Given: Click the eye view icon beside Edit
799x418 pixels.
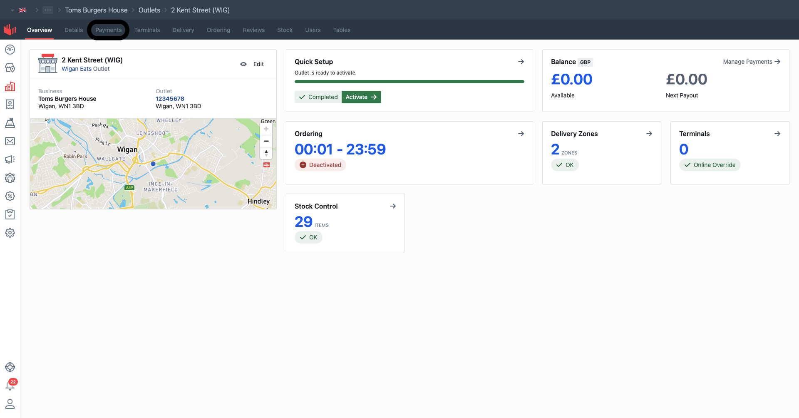Looking at the screenshot, I should point(243,64).
